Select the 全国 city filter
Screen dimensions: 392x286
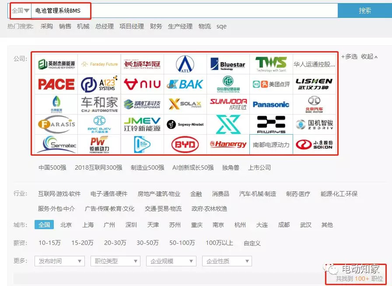point(44,225)
